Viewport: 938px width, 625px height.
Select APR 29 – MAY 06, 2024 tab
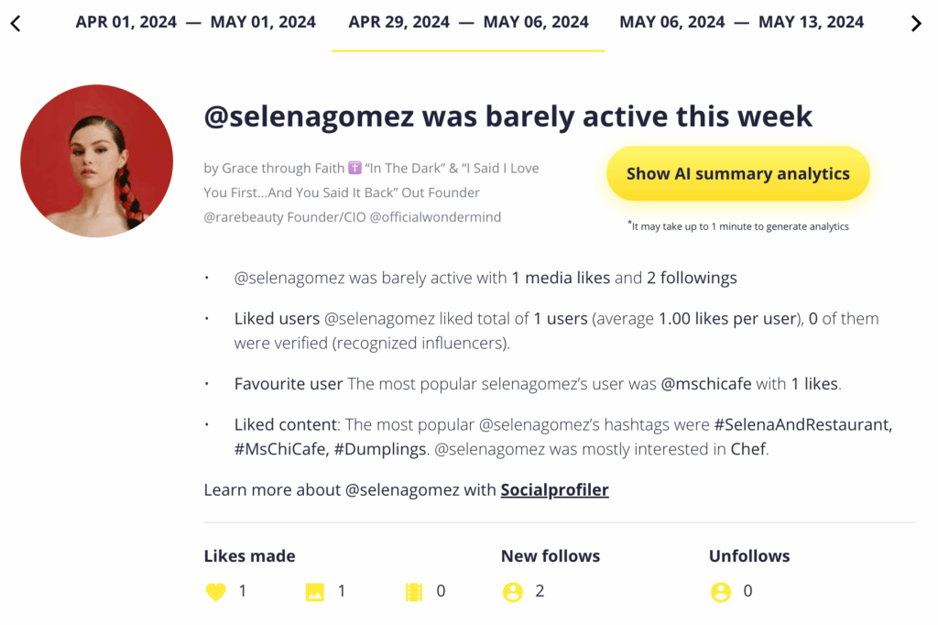[468, 23]
